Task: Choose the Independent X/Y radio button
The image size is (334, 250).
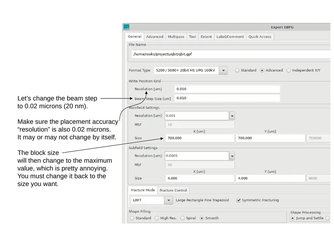Action: pyautogui.click(x=288, y=70)
